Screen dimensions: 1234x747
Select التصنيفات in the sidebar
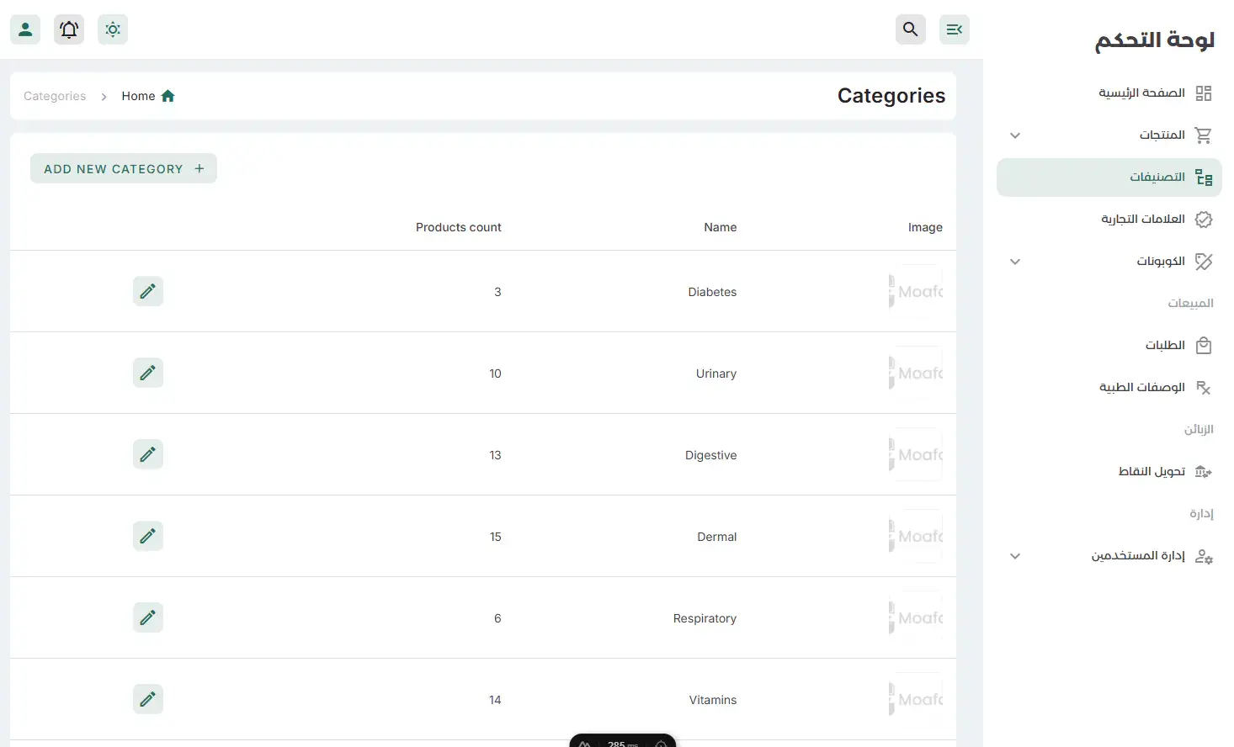coord(1109,177)
